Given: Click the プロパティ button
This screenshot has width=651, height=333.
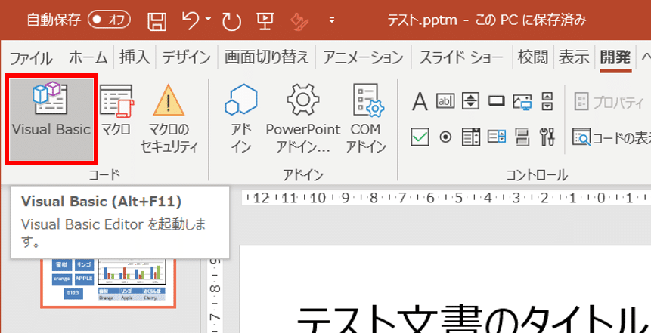Looking at the screenshot, I should coord(609,103).
